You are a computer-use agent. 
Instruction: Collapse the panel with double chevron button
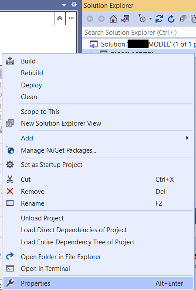[x=60, y=18]
